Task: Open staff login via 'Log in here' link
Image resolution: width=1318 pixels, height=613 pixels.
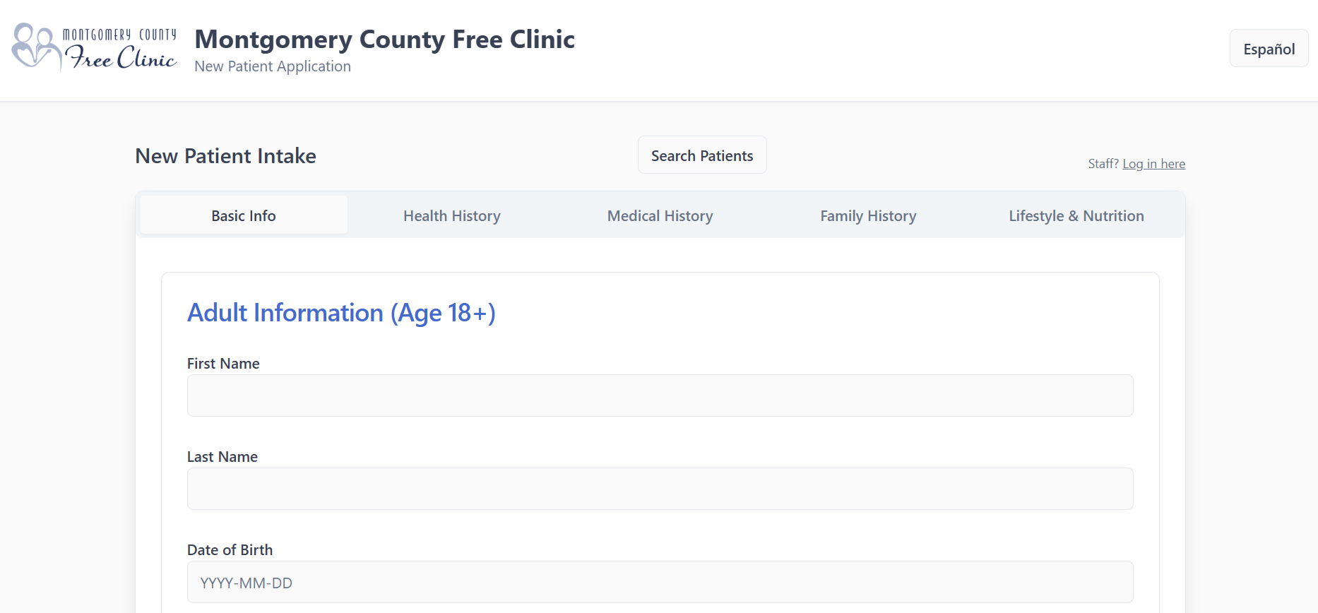Action: [1153, 163]
